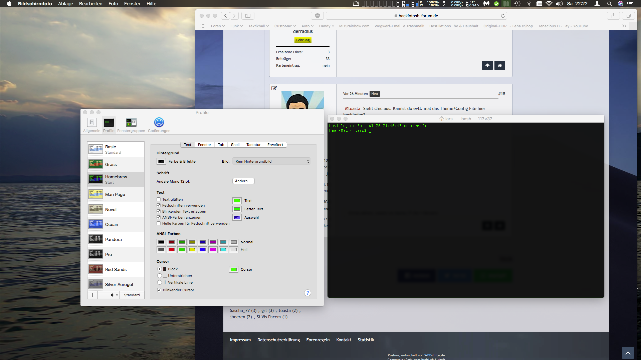Reload the hackintosh-forum.de page
Image resolution: width=641 pixels, height=360 pixels.
pos(503,16)
